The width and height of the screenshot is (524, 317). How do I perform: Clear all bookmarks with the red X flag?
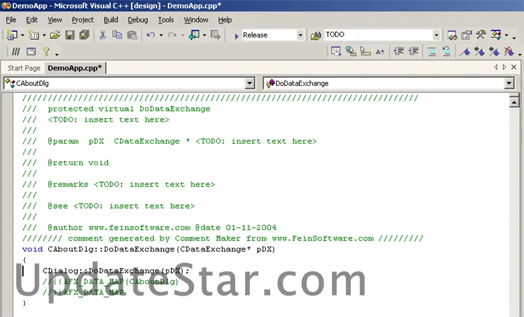(509, 52)
